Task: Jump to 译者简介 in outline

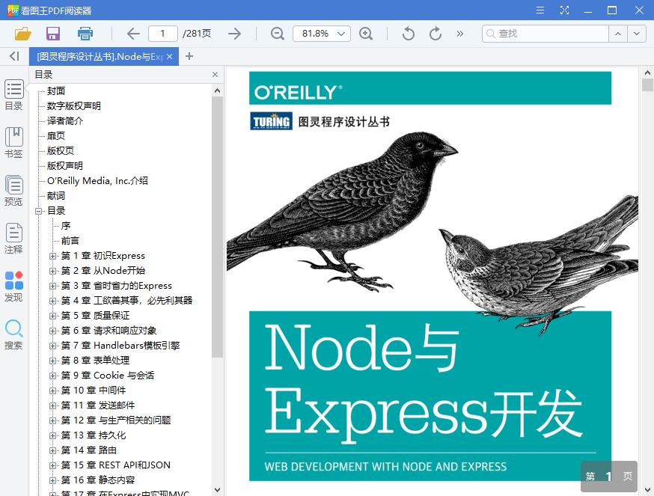Action: tap(65, 121)
